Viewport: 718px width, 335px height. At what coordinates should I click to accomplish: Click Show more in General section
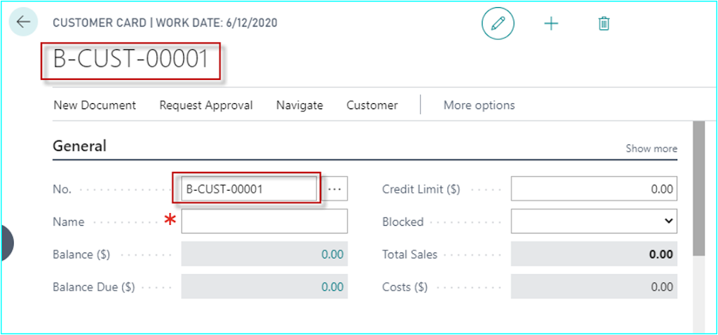[651, 149]
